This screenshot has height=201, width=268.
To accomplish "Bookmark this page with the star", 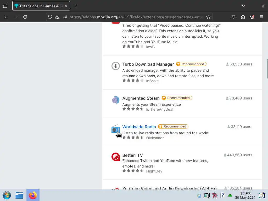I will point(208,17).
